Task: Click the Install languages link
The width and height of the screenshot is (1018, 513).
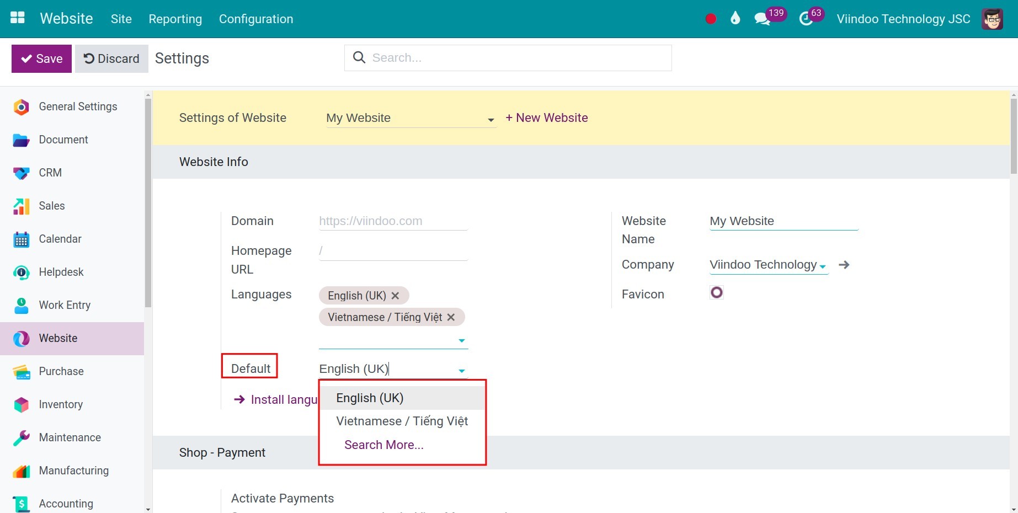Action: pyautogui.click(x=275, y=399)
